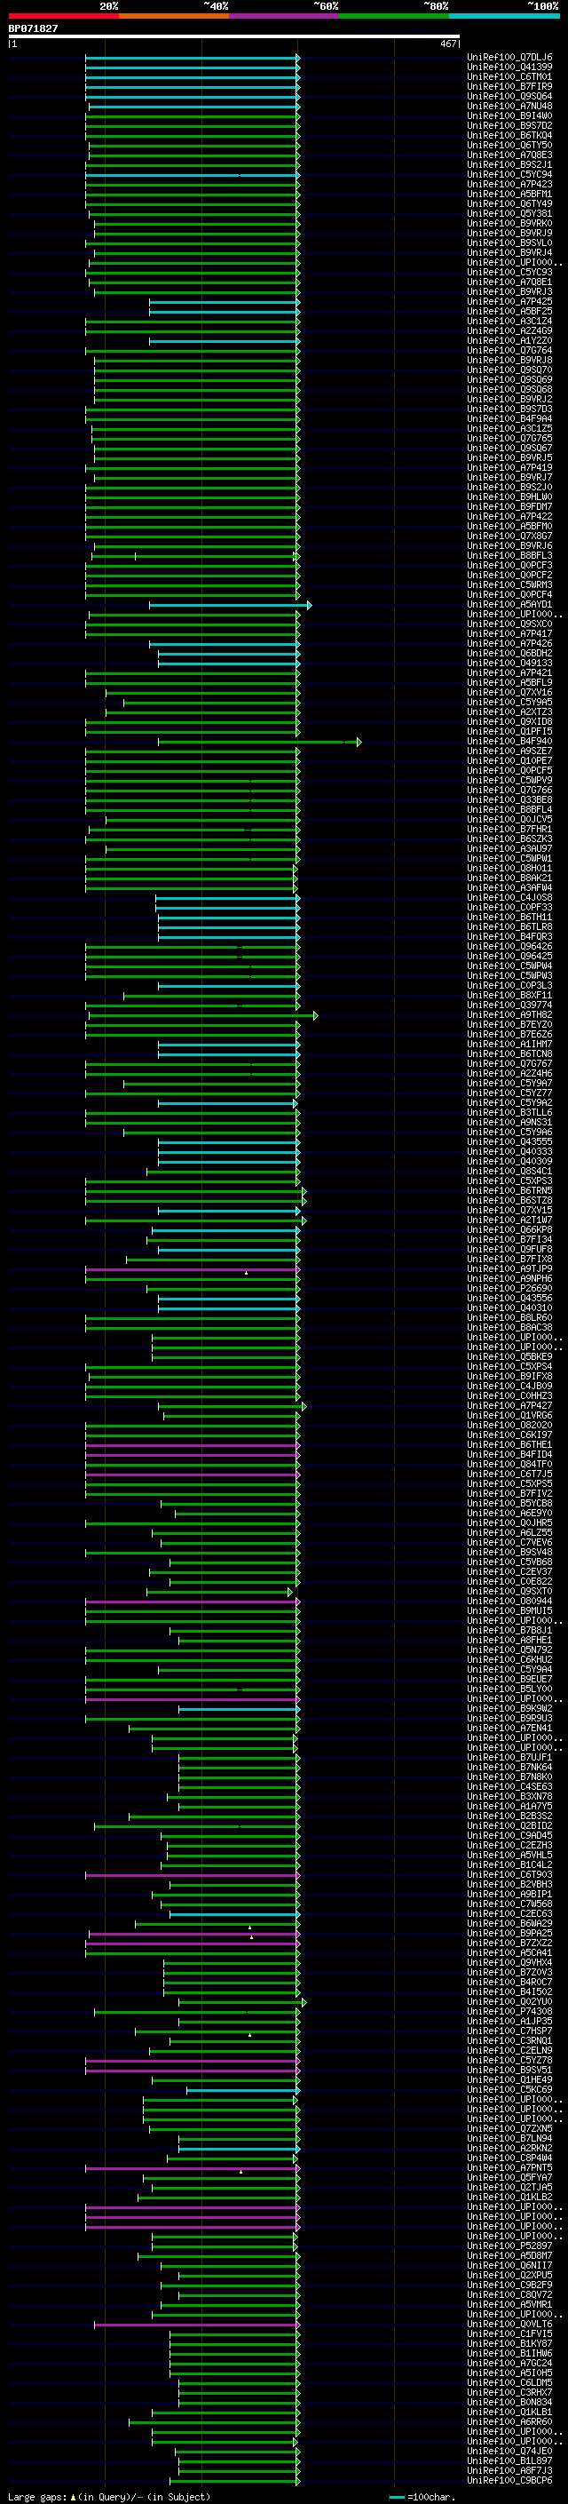The height and width of the screenshot is (2504, 568).
Task: Select label UniRef100_A1YZZ0
Action: [509, 341]
